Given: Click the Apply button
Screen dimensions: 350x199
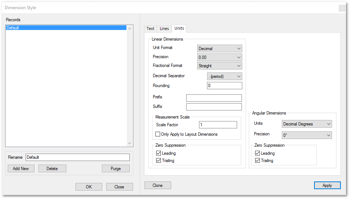Looking at the screenshot, I should pos(327,185).
